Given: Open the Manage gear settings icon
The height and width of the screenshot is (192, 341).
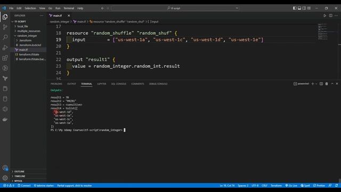Looking at the screenshot, I should pos(5,178).
